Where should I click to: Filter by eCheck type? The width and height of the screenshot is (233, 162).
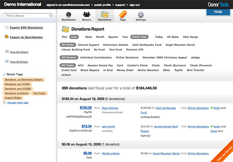(66, 75)
